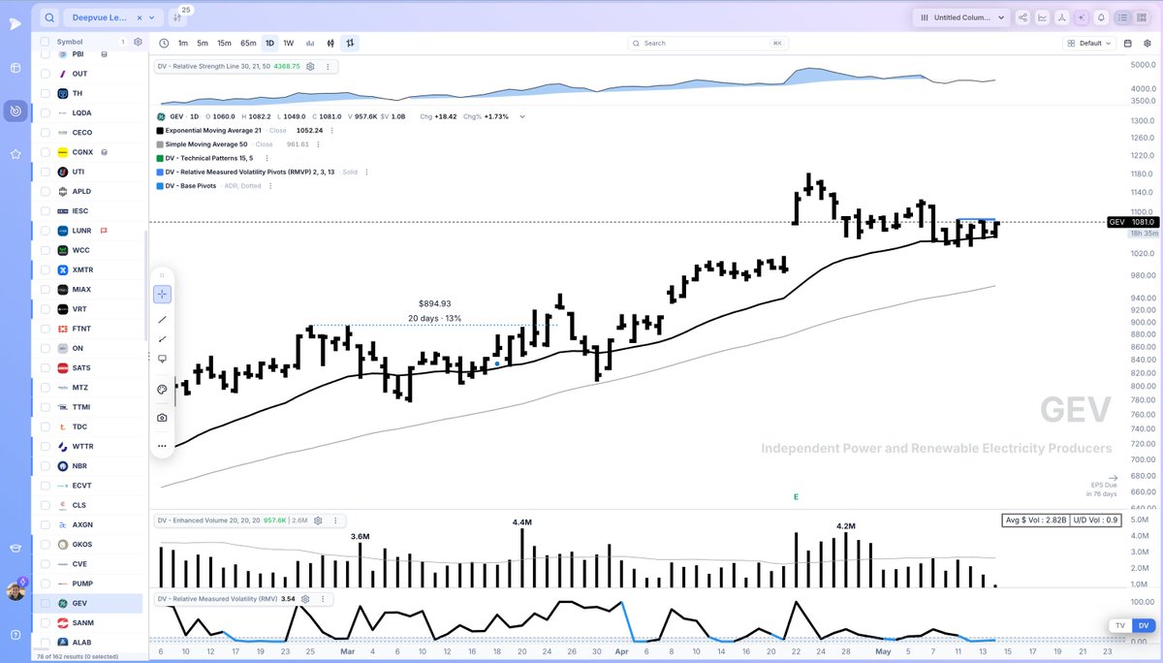Viewport: 1163px width, 663px height.
Task: Check the box next to LQDA
Action: [x=45, y=112]
